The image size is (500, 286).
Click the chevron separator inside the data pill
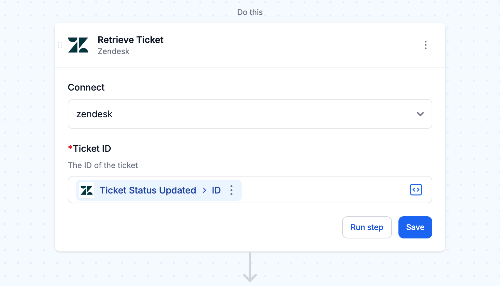click(204, 190)
